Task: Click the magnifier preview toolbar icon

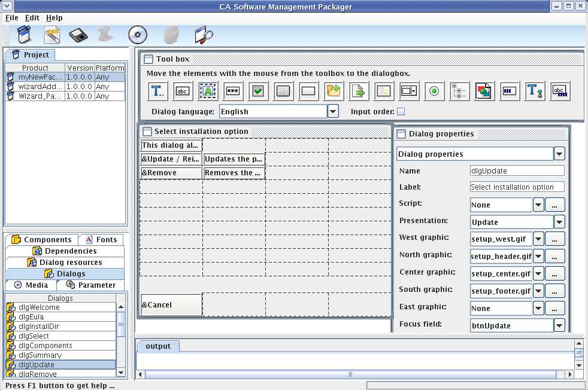Action: coord(204,35)
